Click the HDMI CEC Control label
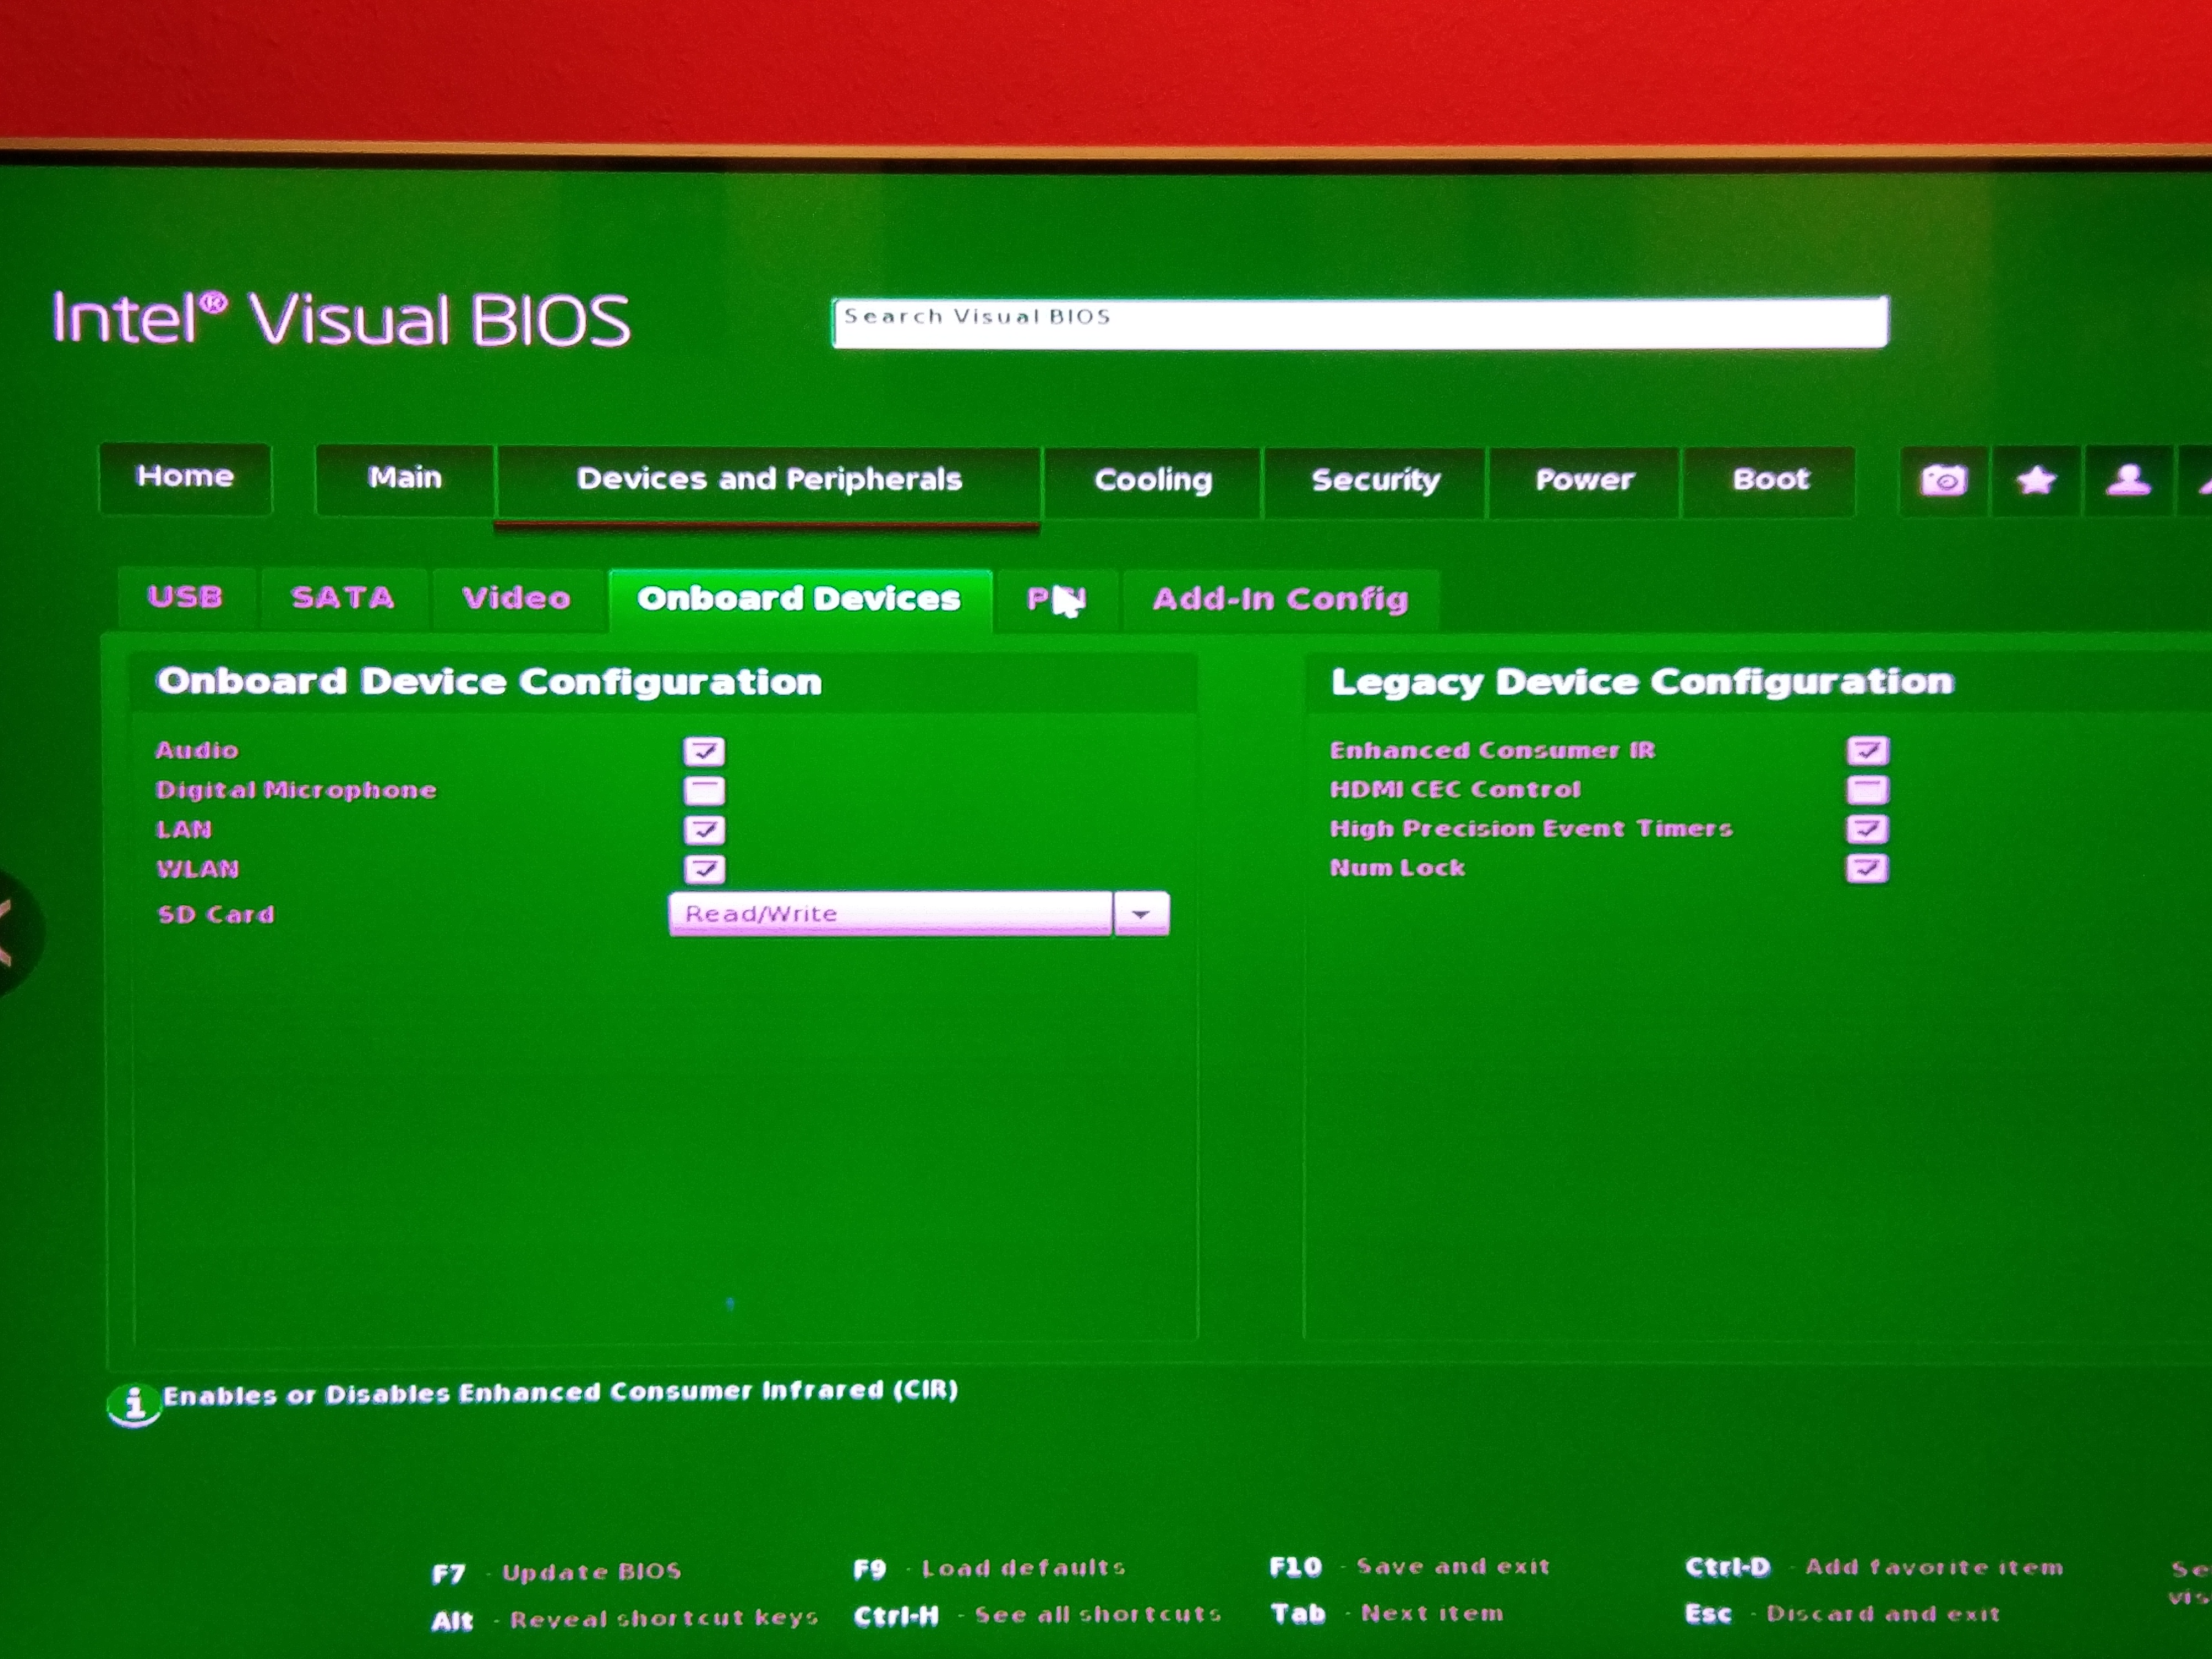The image size is (2212, 1659). pyautogui.click(x=1455, y=790)
